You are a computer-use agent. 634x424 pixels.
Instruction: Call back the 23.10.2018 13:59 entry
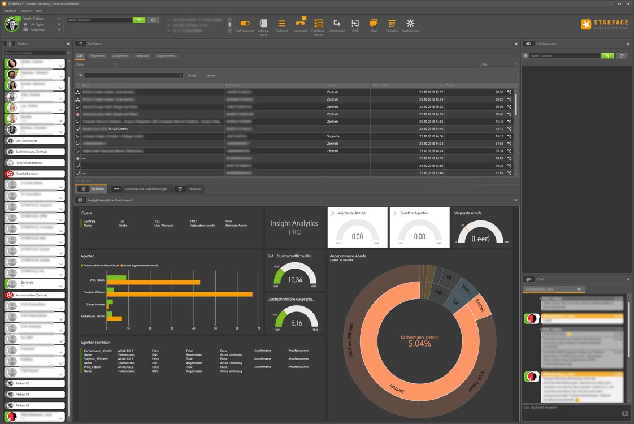pyautogui.click(x=509, y=166)
